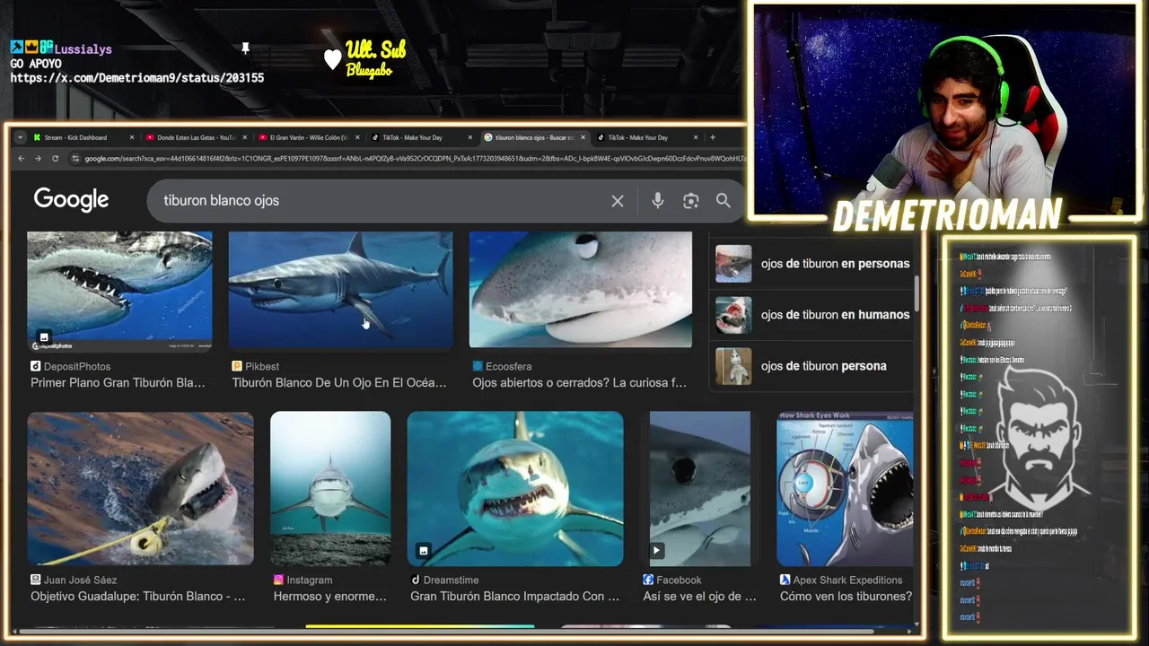Image resolution: width=1149 pixels, height=646 pixels.
Task: Click the heart icon next to Ult. Sub
Action: point(333,59)
